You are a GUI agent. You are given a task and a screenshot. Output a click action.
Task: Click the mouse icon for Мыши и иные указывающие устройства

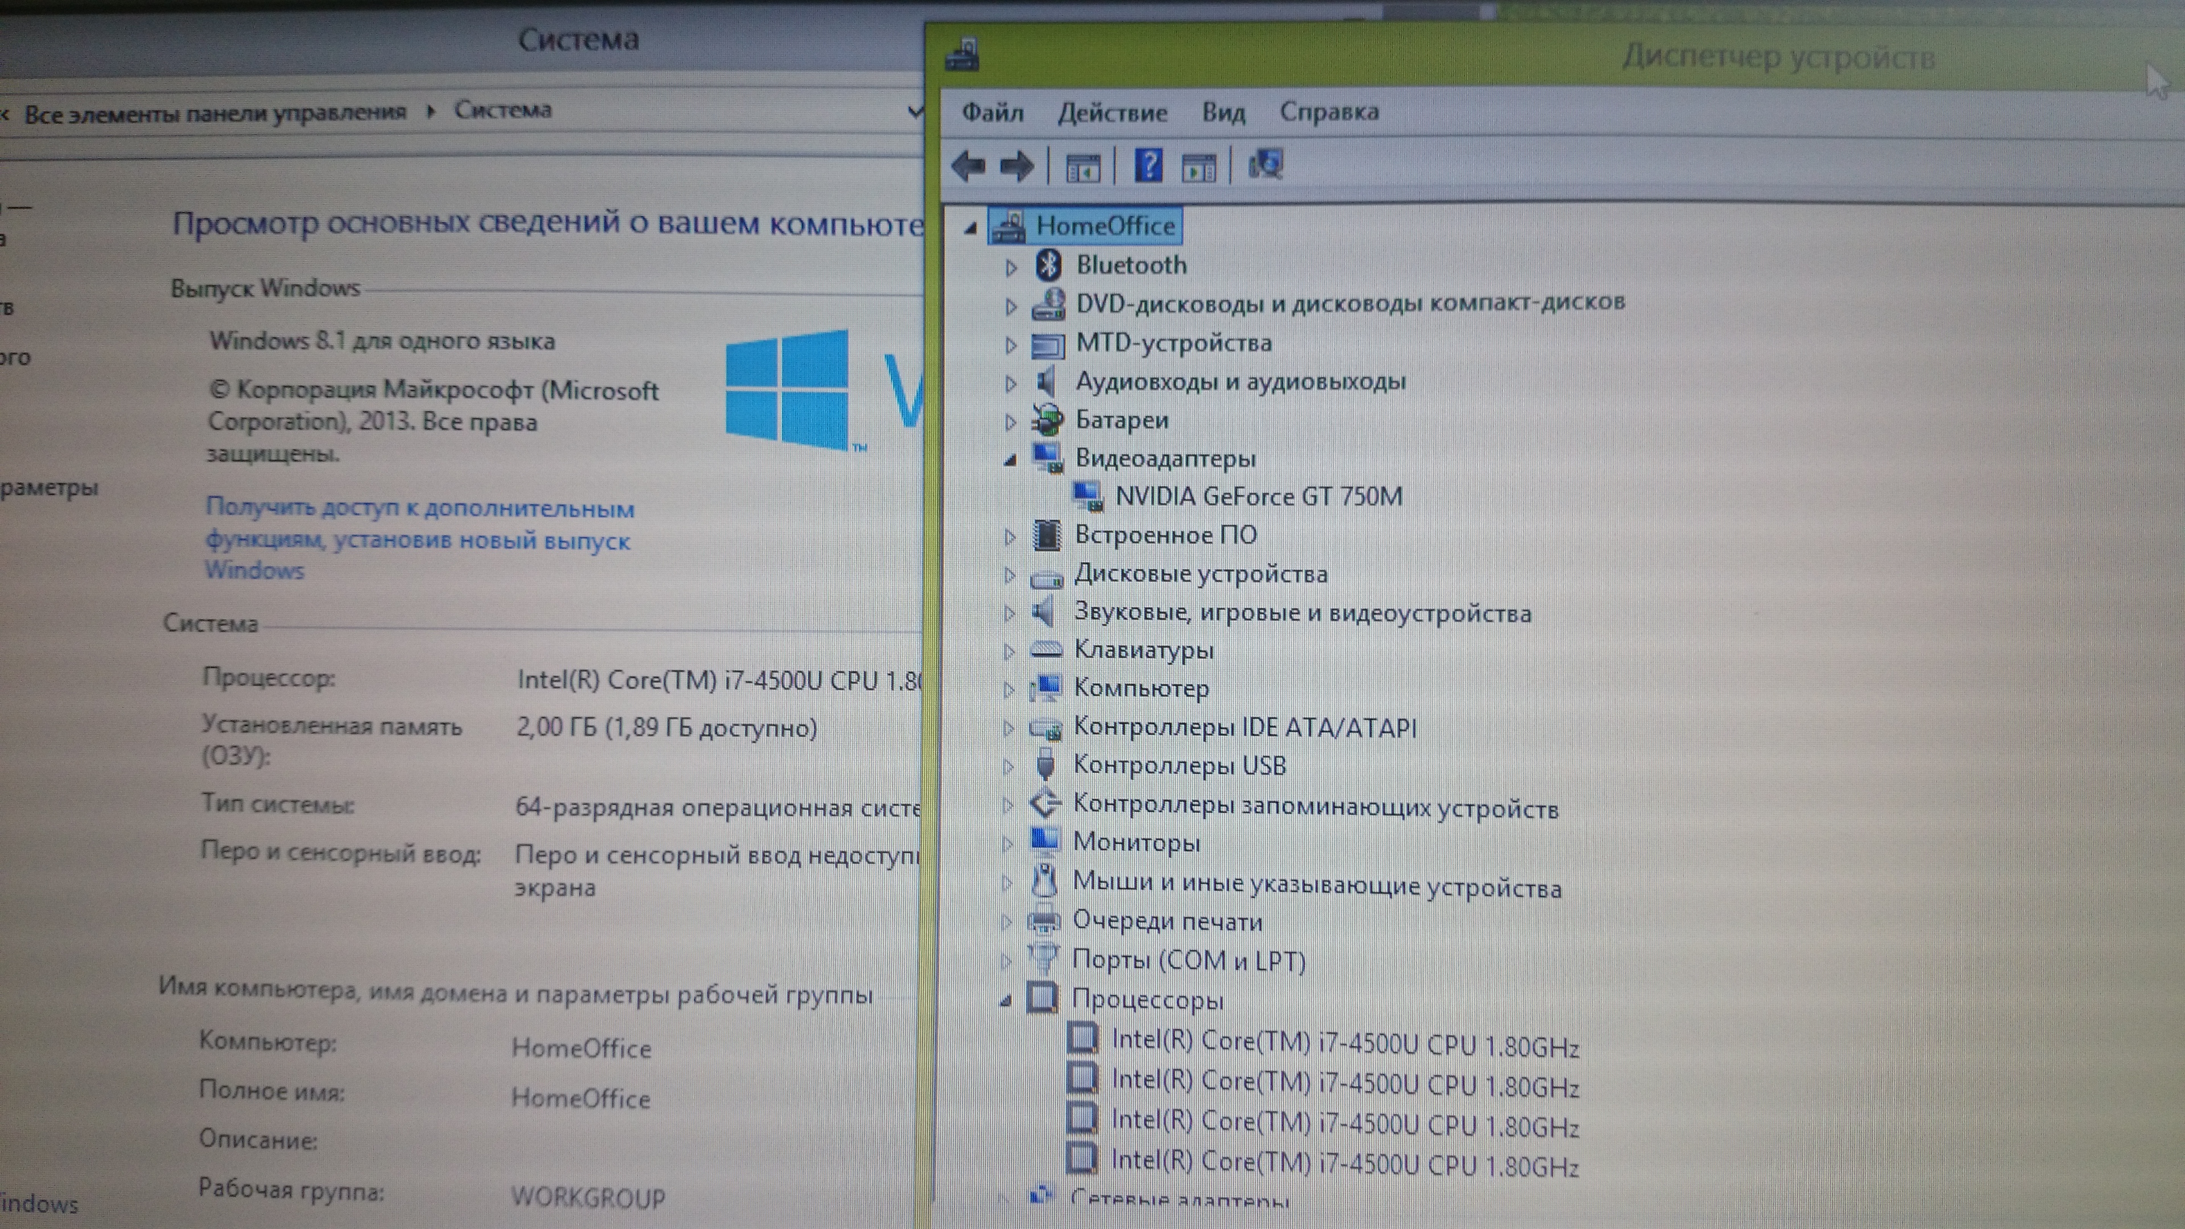[1044, 880]
